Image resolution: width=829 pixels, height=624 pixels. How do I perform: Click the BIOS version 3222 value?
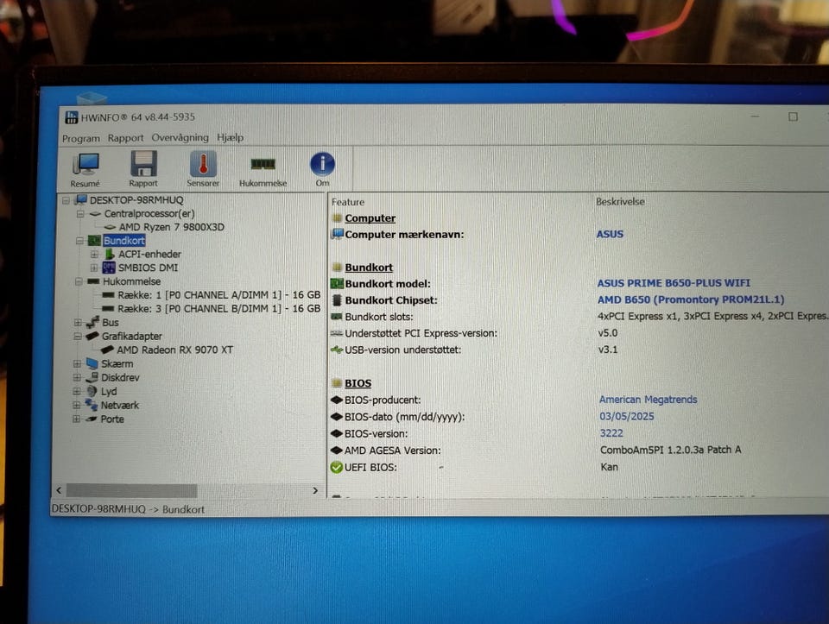pyautogui.click(x=611, y=433)
